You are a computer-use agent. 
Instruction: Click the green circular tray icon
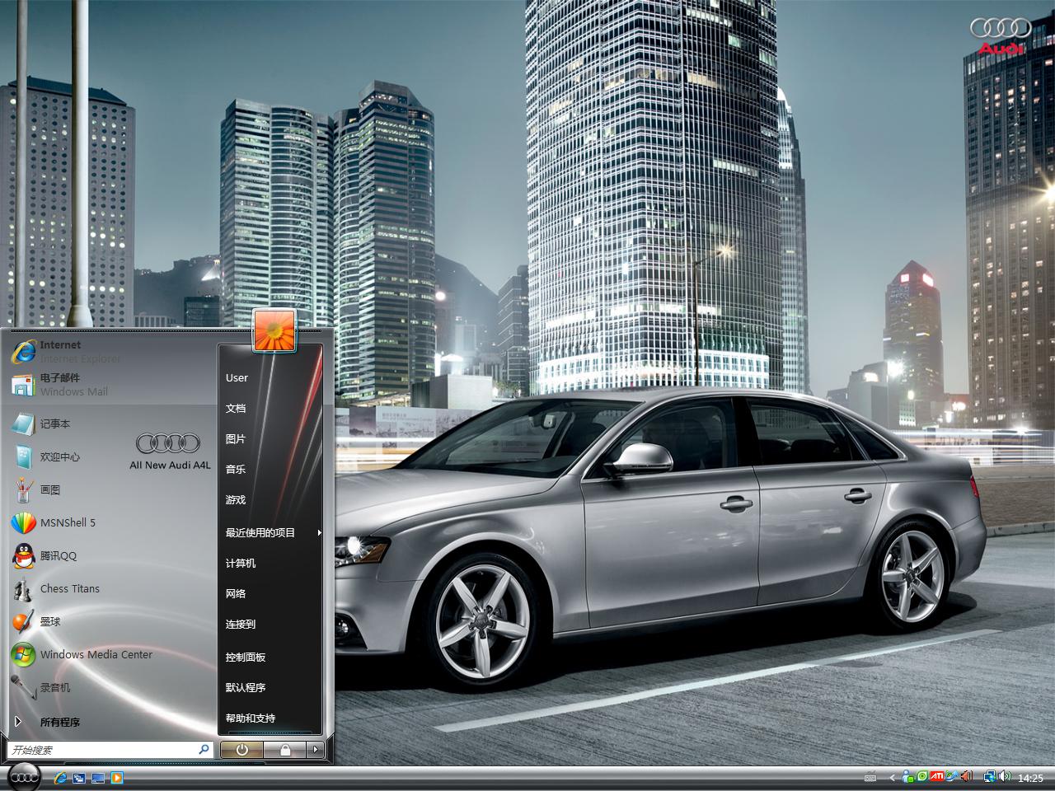922,776
